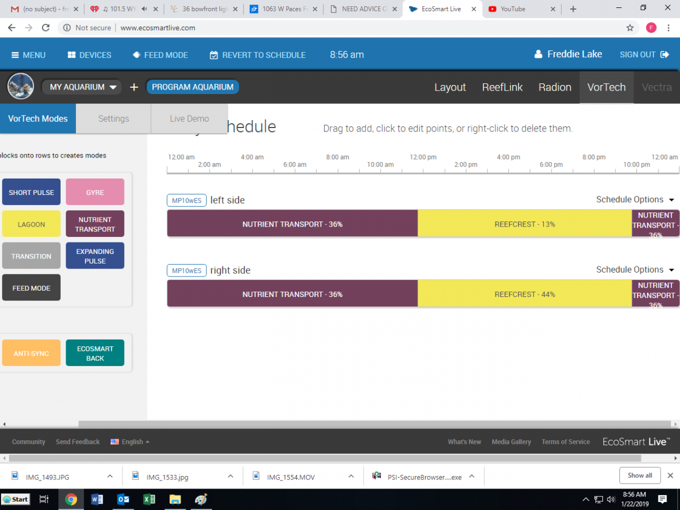Select the VorTech tab

[x=606, y=87]
